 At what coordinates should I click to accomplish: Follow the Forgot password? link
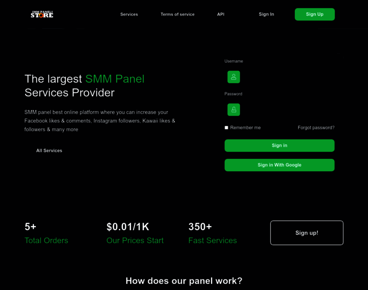click(x=316, y=128)
